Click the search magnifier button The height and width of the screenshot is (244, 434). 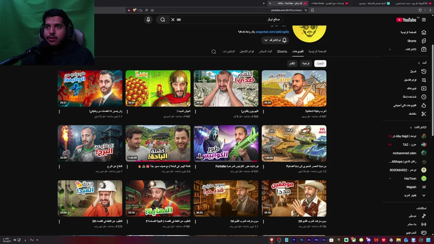coord(163,20)
